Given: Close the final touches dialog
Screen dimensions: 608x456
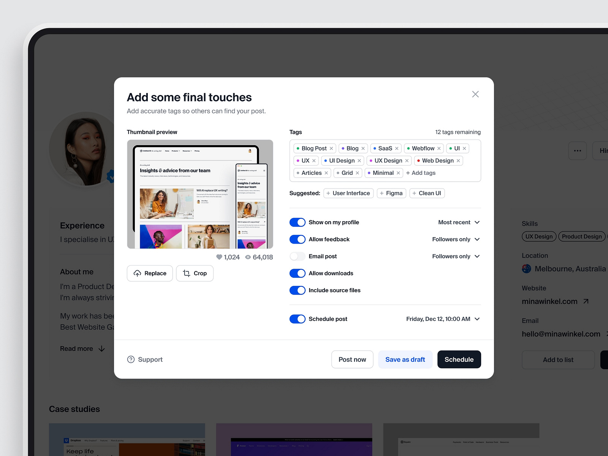Looking at the screenshot, I should click(x=475, y=94).
